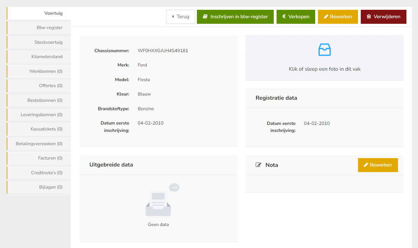Go to the Offertes (0) tab
Image resolution: width=418 pixels, height=248 pixels.
click(x=51, y=86)
